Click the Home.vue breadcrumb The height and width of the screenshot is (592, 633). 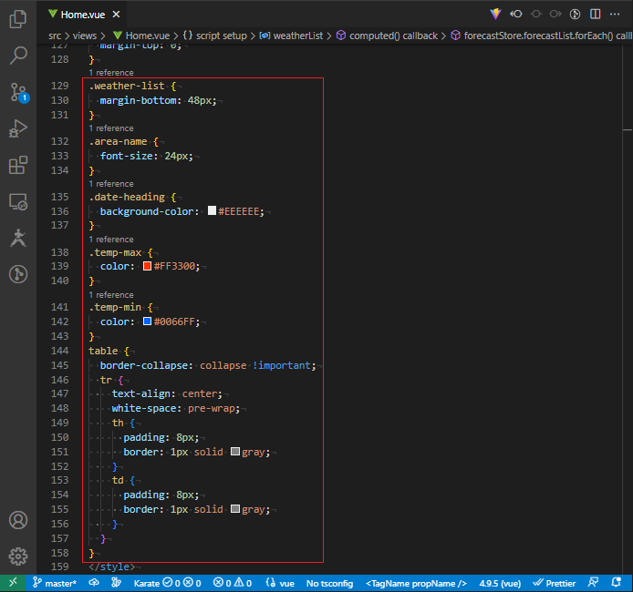(141, 36)
